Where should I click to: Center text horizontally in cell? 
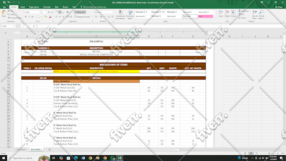(x=60, y=17)
